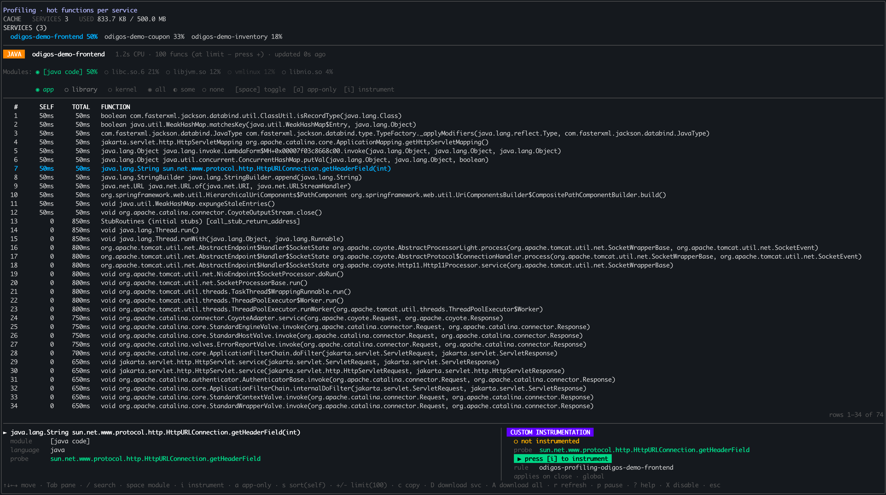
Task: Select row 31 AuthenticatorBase.invoke function
Action: 443,379
